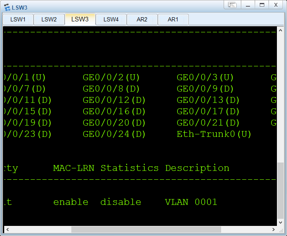Open the LSW4 tab

pyautogui.click(x=111, y=19)
